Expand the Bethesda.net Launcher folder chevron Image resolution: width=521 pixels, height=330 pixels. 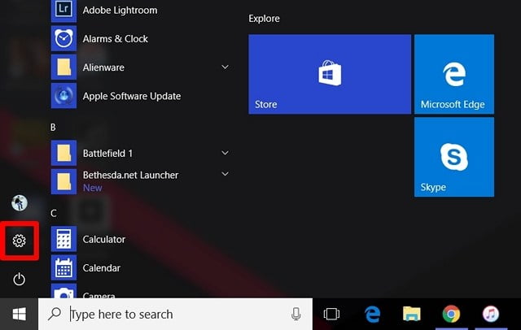225,174
